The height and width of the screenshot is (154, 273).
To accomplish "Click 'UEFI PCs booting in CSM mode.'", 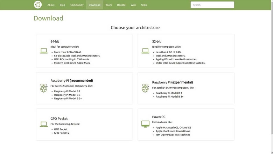I will (x=72, y=59).
